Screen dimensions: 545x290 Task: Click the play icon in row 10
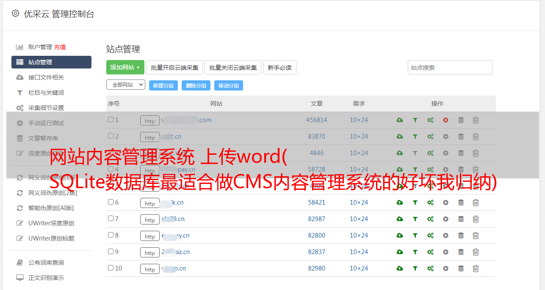[x=445, y=268]
